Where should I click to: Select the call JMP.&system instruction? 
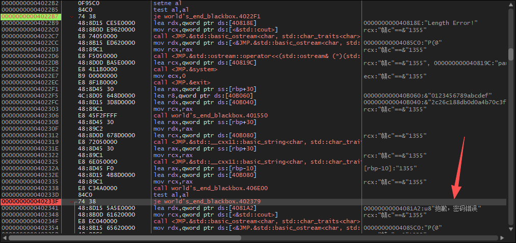pyautogui.click(x=186, y=69)
